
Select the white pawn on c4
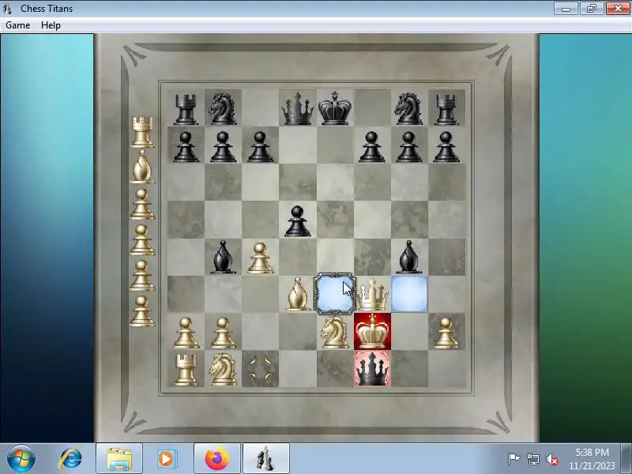pos(260,258)
